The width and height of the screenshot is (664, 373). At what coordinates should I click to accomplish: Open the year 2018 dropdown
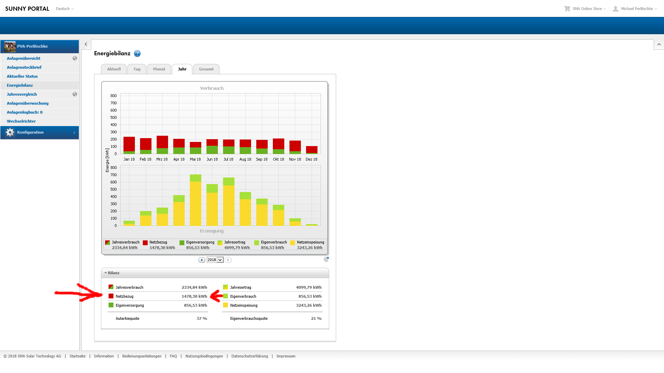pyautogui.click(x=220, y=260)
